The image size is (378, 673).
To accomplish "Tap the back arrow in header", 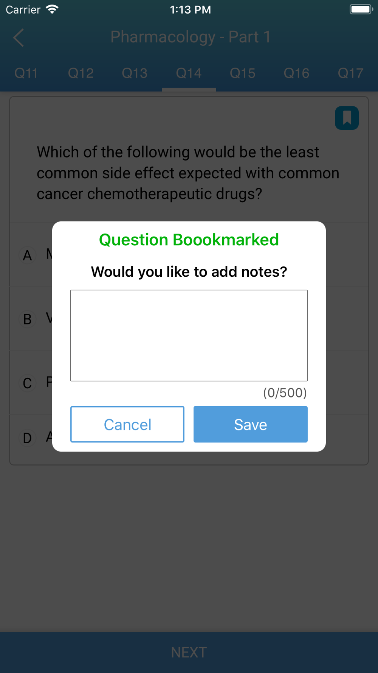I will [19, 37].
